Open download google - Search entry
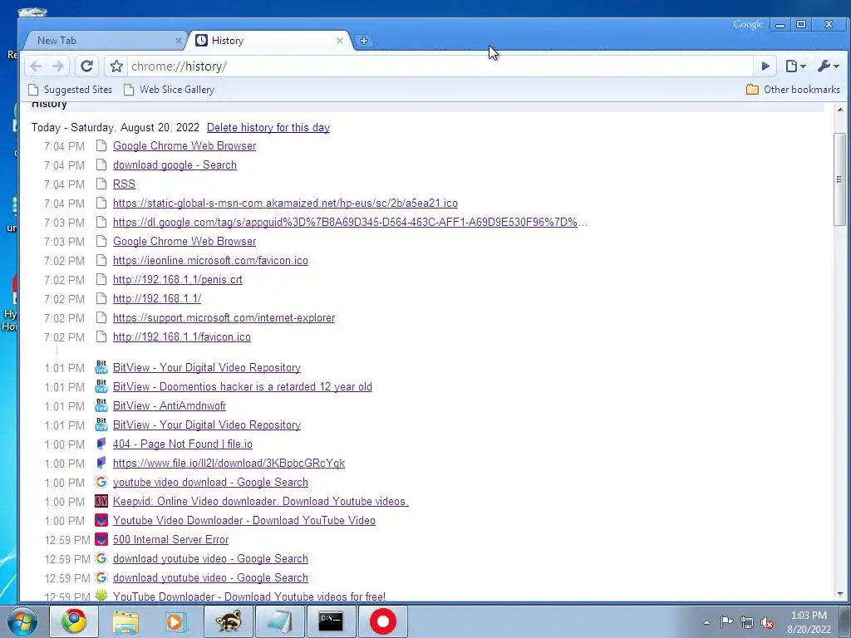Viewport: 851px width, 638px height. (175, 165)
